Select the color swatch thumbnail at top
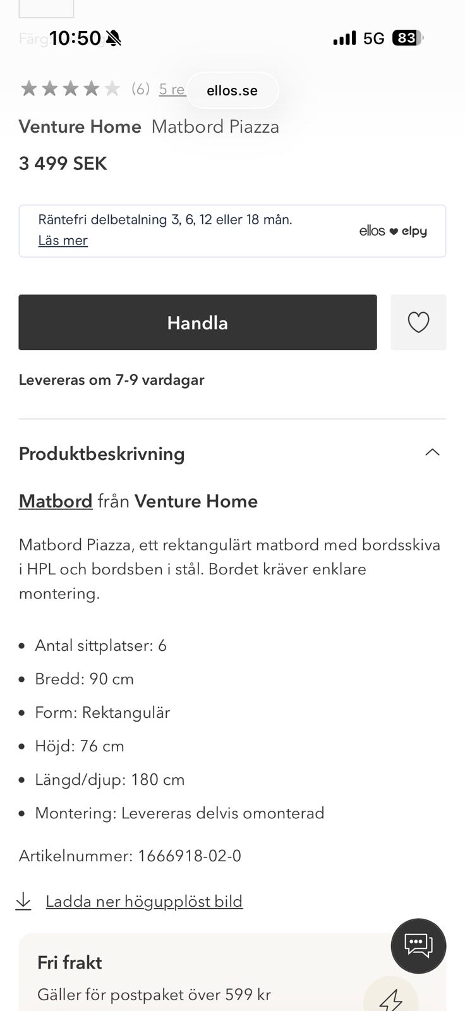The width and height of the screenshot is (465, 1011). tap(46, 8)
